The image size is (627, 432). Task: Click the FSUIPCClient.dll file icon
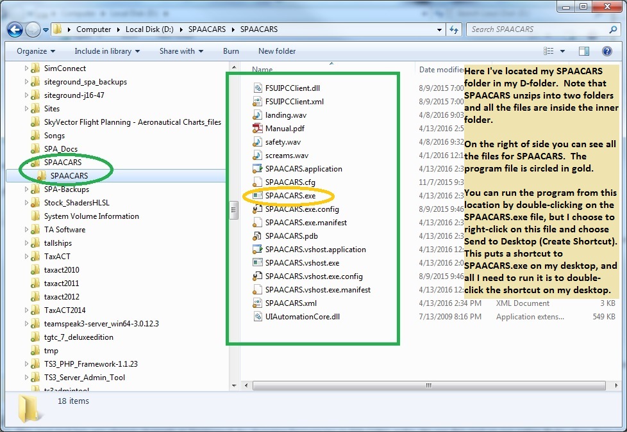[258, 88]
